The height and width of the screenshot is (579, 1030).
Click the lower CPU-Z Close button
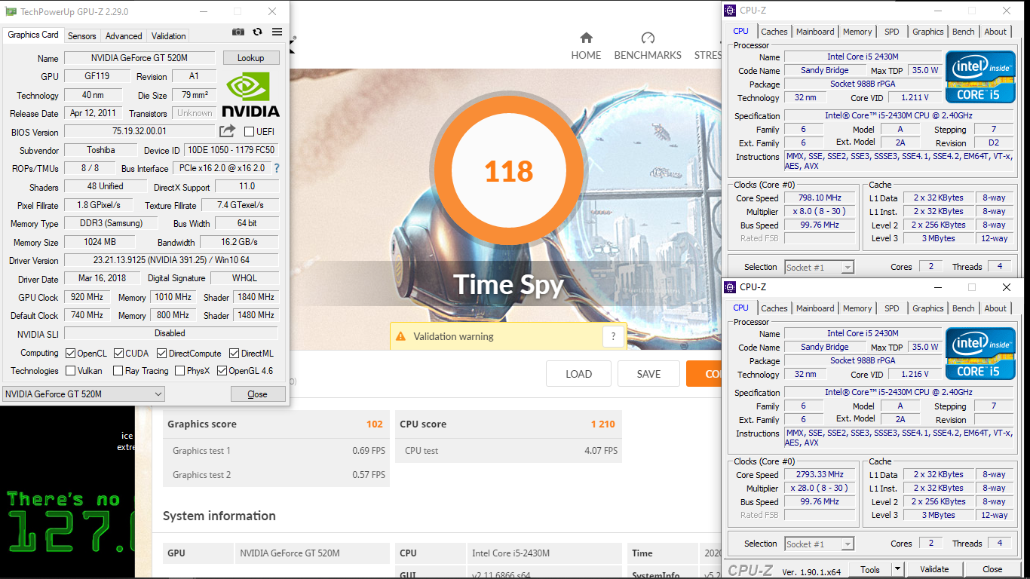[x=992, y=569]
